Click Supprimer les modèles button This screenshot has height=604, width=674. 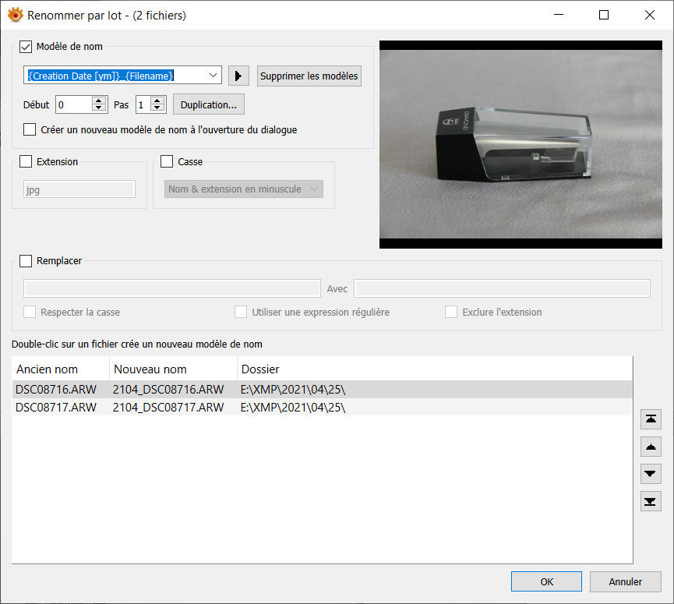(x=309, y=76)
